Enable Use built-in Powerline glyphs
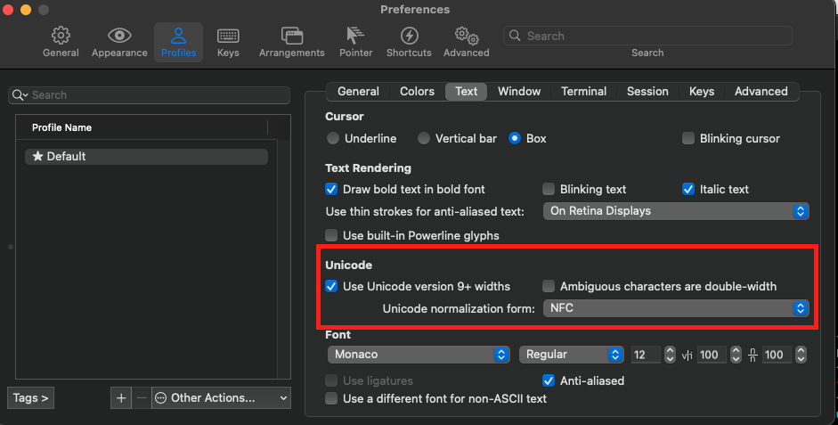Viewport: 838px width, 425px height. tap(331, 235)
